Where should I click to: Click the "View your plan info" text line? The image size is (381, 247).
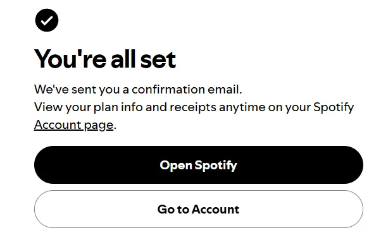pyautogui.click(x=194, y=107)
